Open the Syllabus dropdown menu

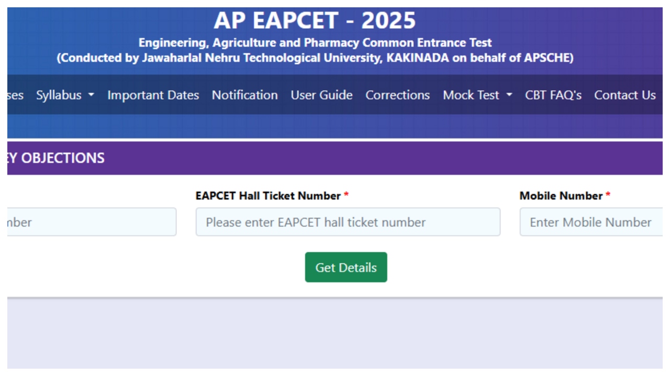(x=59, y=95)
